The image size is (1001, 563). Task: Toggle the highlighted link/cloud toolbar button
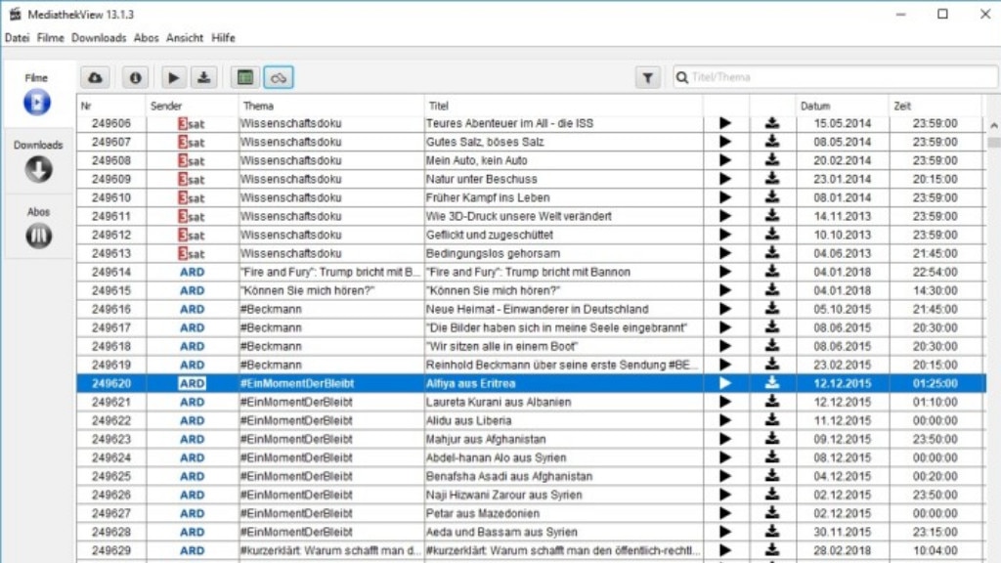(x=279, y=78)
